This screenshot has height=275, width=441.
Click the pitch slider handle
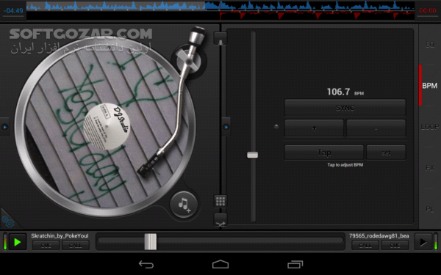click(253, 155)
